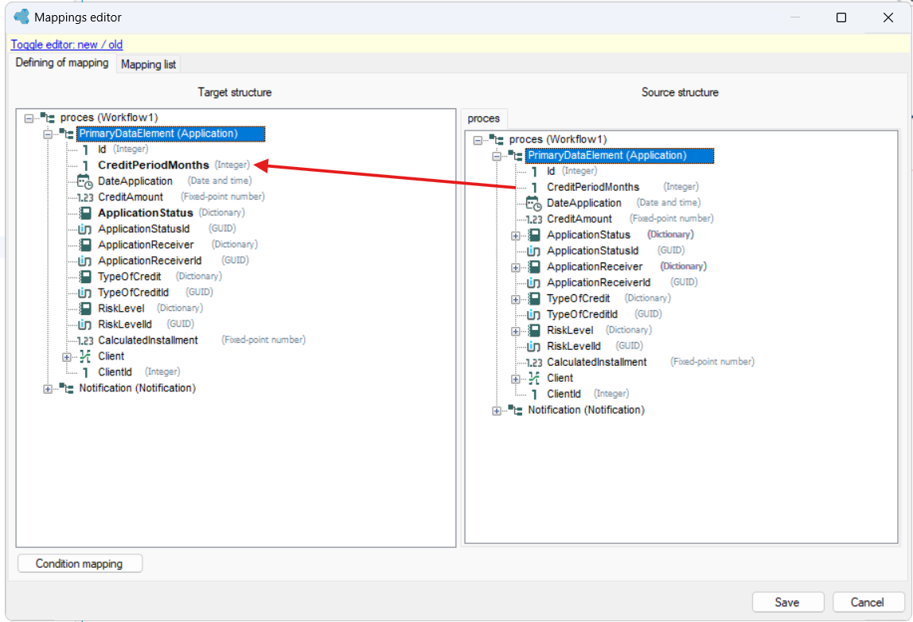The width and height of the screenshot is (913, 622).
Task: Expand TypeOfCredit node in Source structure
Action: click(x=515, y=299)
